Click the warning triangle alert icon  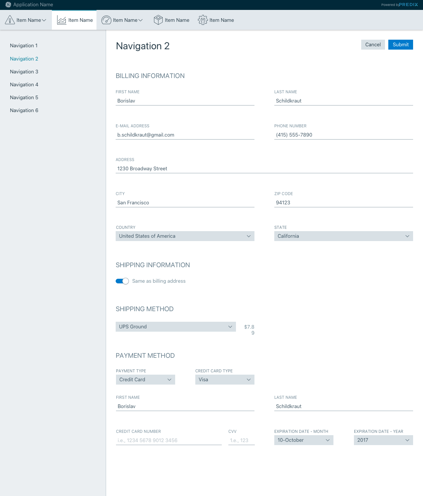click(10, 20)
